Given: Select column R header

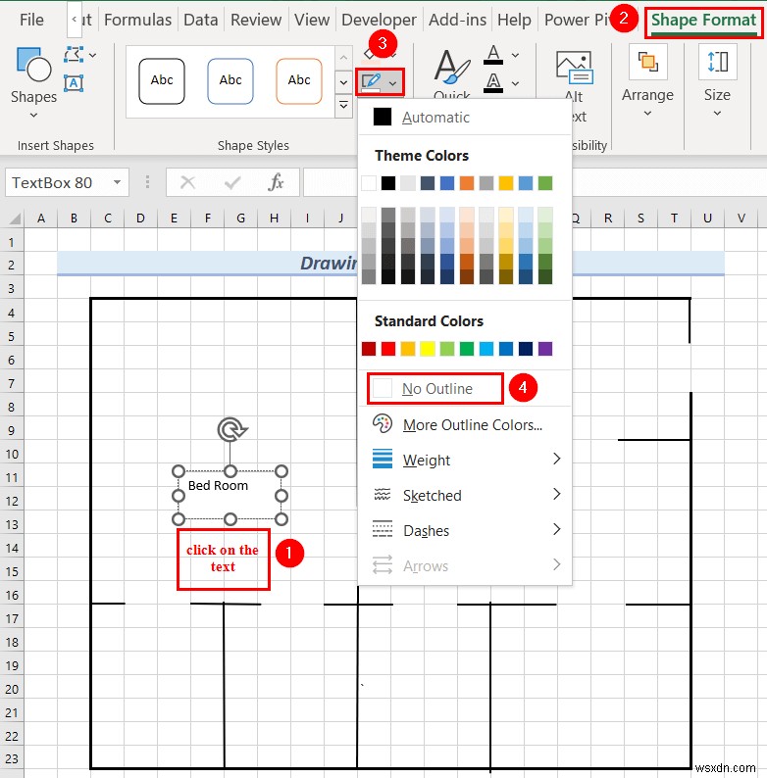Looking at the screenshot, I should coord(608,219).
